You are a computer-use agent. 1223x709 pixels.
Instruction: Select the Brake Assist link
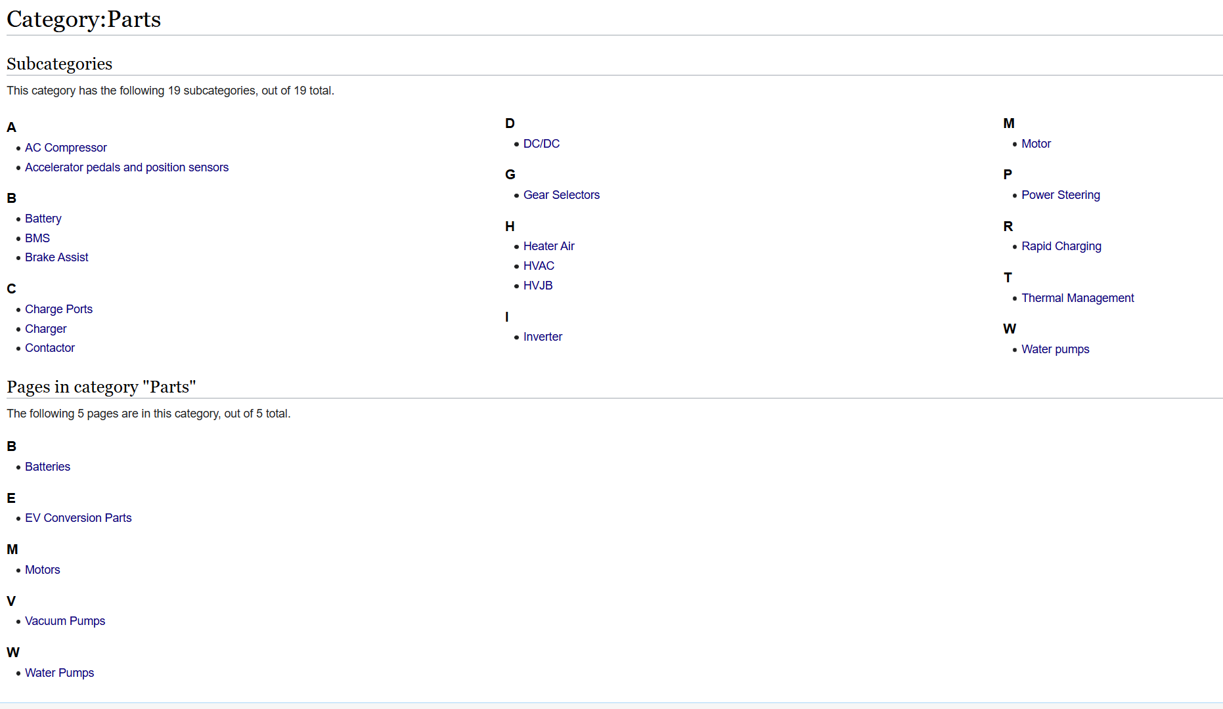(x=56, y=257)
